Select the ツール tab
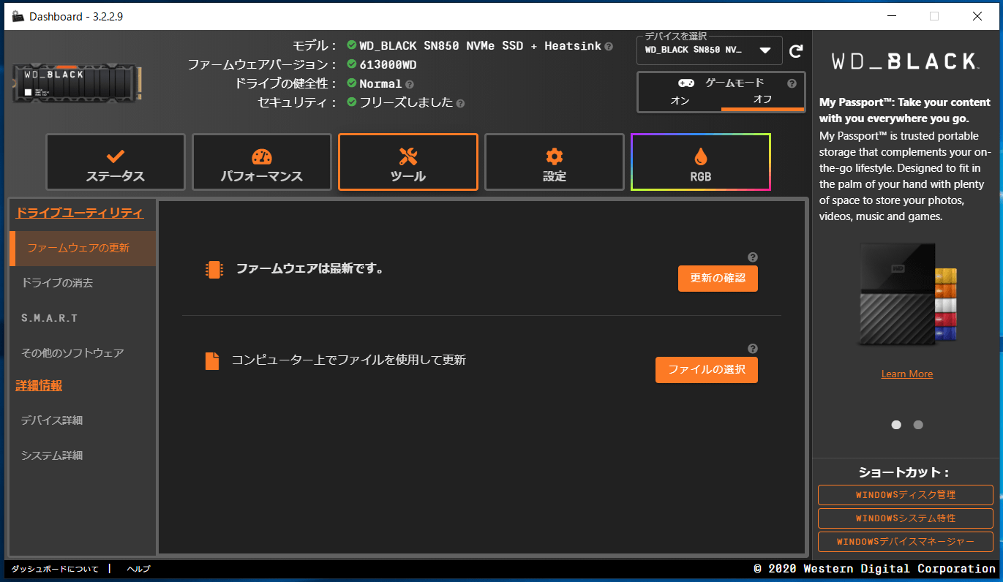Screen dimensions: 1003x582 [408, 162]
